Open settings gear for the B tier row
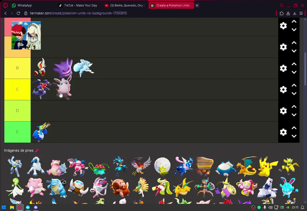This screenshot has width=307, height=211. coord(283,68)
